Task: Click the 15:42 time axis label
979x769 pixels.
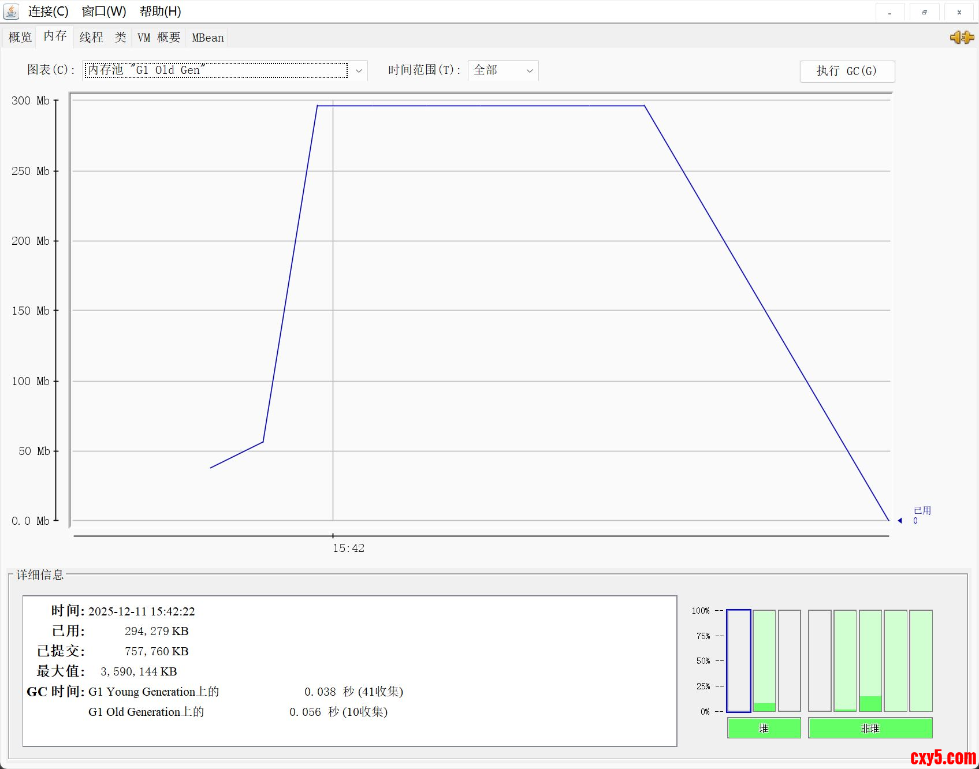Action: click(348, 548)
